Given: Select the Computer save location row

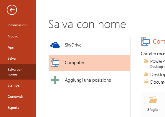Looking at the screenshot, I should tap(90, 63).
